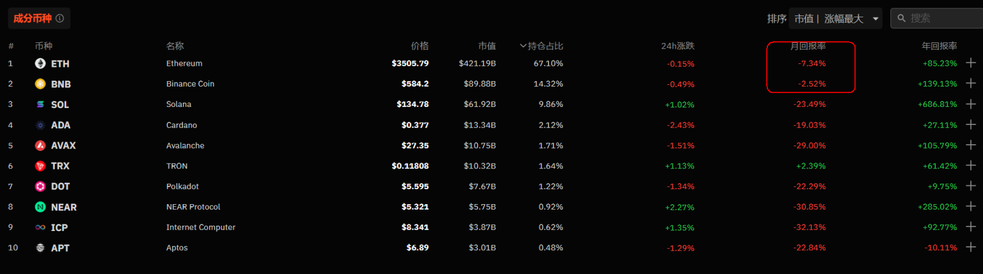The height and width of the screenshot is (274, 983).
Task: Click the Avalanche coin logo icon
Action: (x=40, y=146)
